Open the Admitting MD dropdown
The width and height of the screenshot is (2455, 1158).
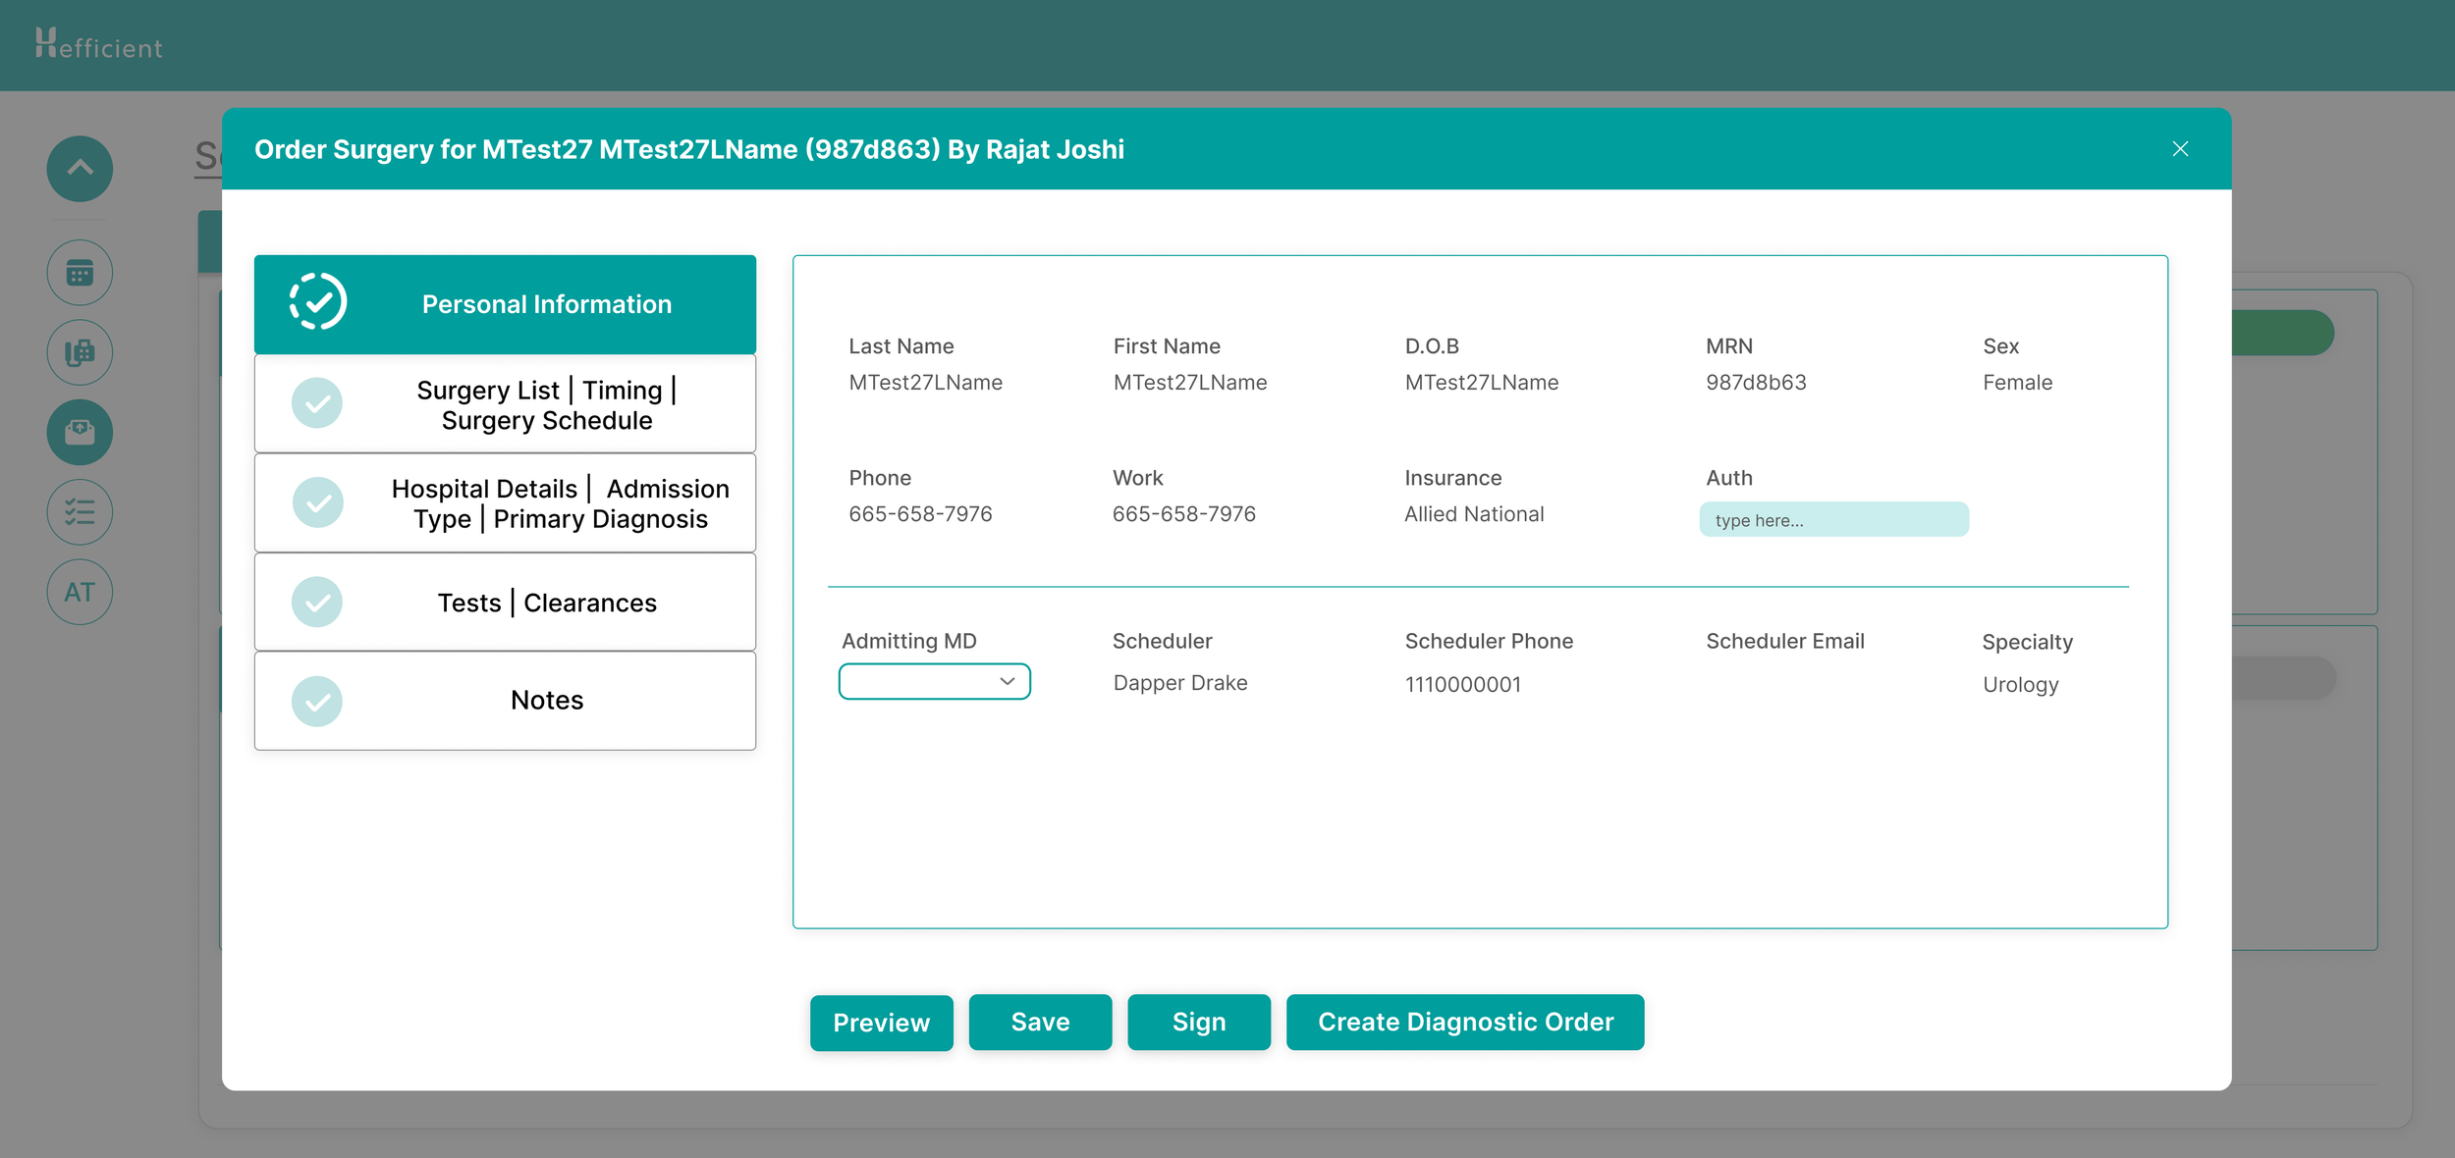point(923,681)
